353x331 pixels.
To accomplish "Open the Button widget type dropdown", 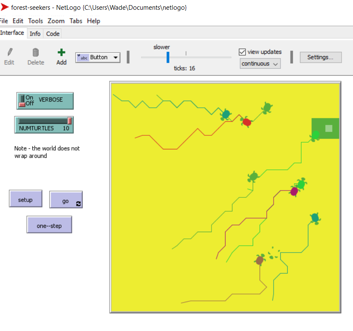I will (98, 57).
